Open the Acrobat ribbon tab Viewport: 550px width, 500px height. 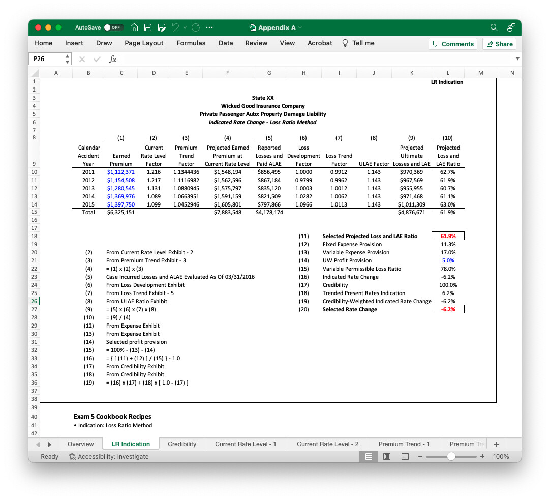coord(320,43)
